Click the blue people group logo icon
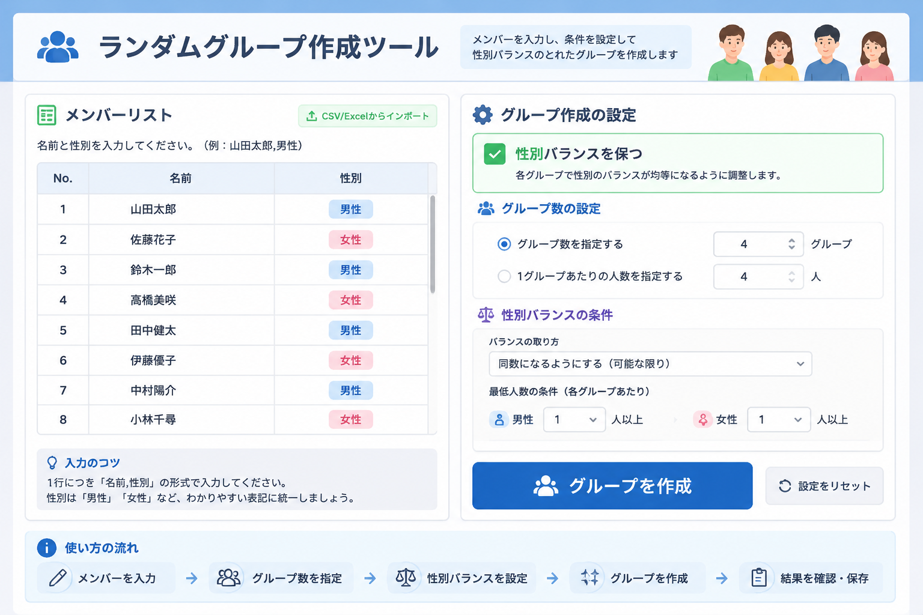 tap(58, 47)
